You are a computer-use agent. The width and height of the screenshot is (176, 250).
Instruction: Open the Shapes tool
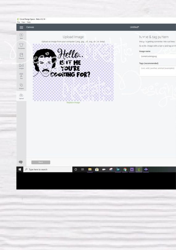(21, 86)
